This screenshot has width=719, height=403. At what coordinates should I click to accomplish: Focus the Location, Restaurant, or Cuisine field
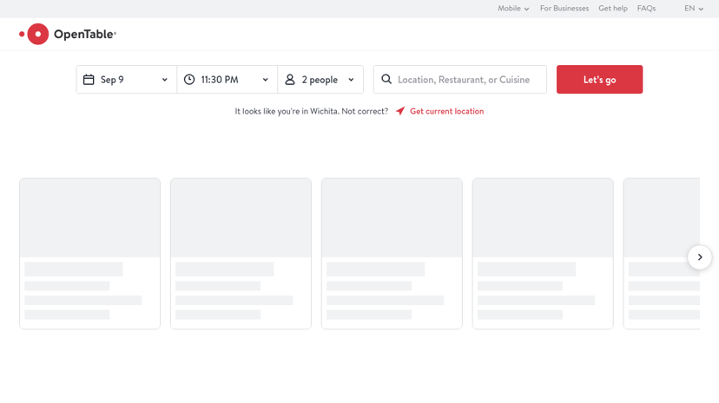(x=460, y=80)
